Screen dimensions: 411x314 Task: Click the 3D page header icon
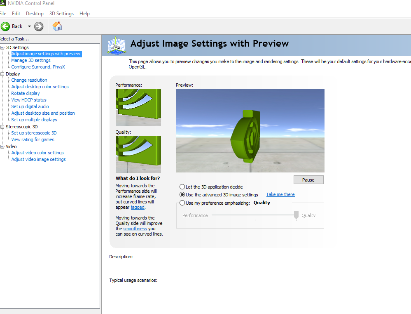coord(117,45)
